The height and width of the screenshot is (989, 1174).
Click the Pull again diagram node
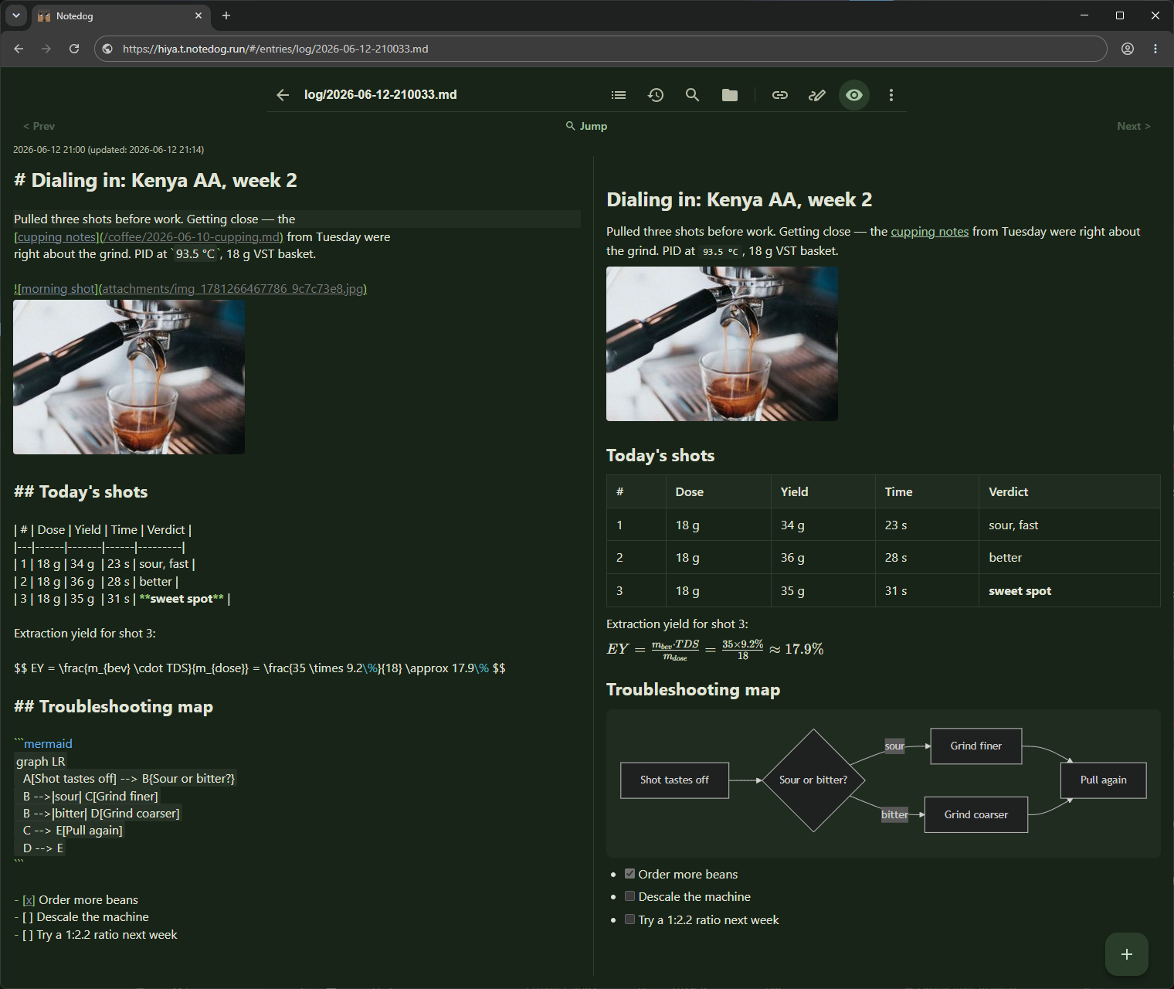tap(1104, 780)
